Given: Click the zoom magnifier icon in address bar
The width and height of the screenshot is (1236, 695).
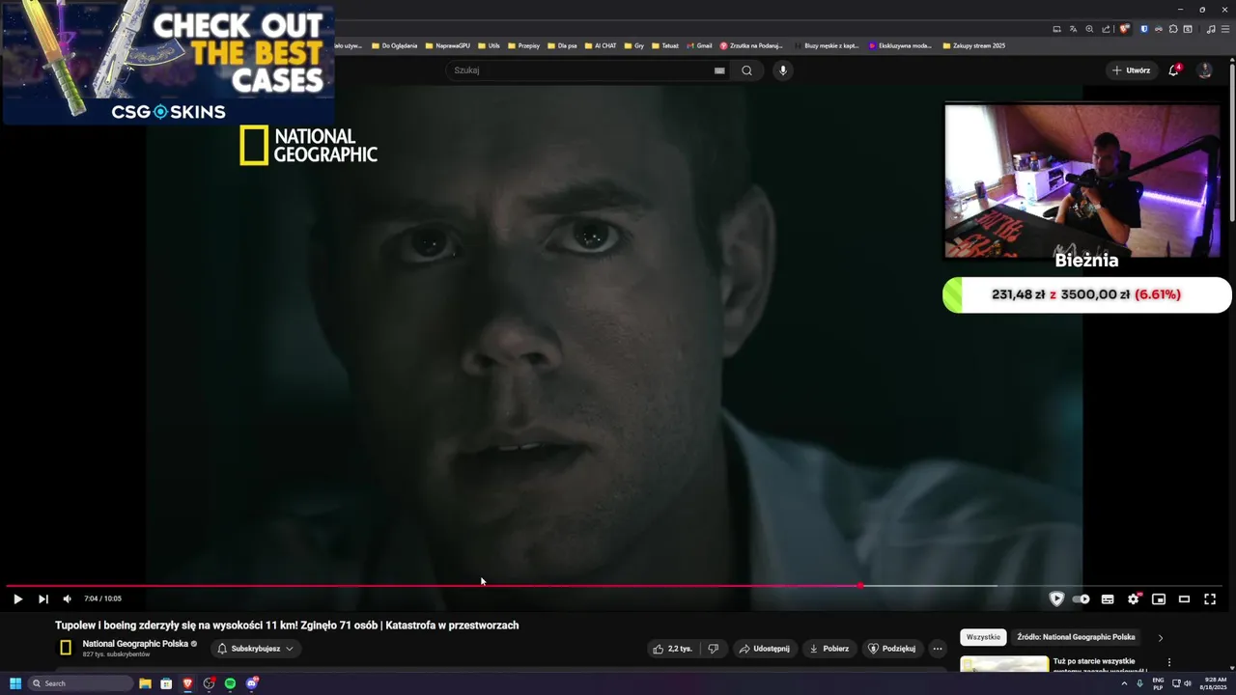Looking at the screenshot, I should tap(1089, 29).
